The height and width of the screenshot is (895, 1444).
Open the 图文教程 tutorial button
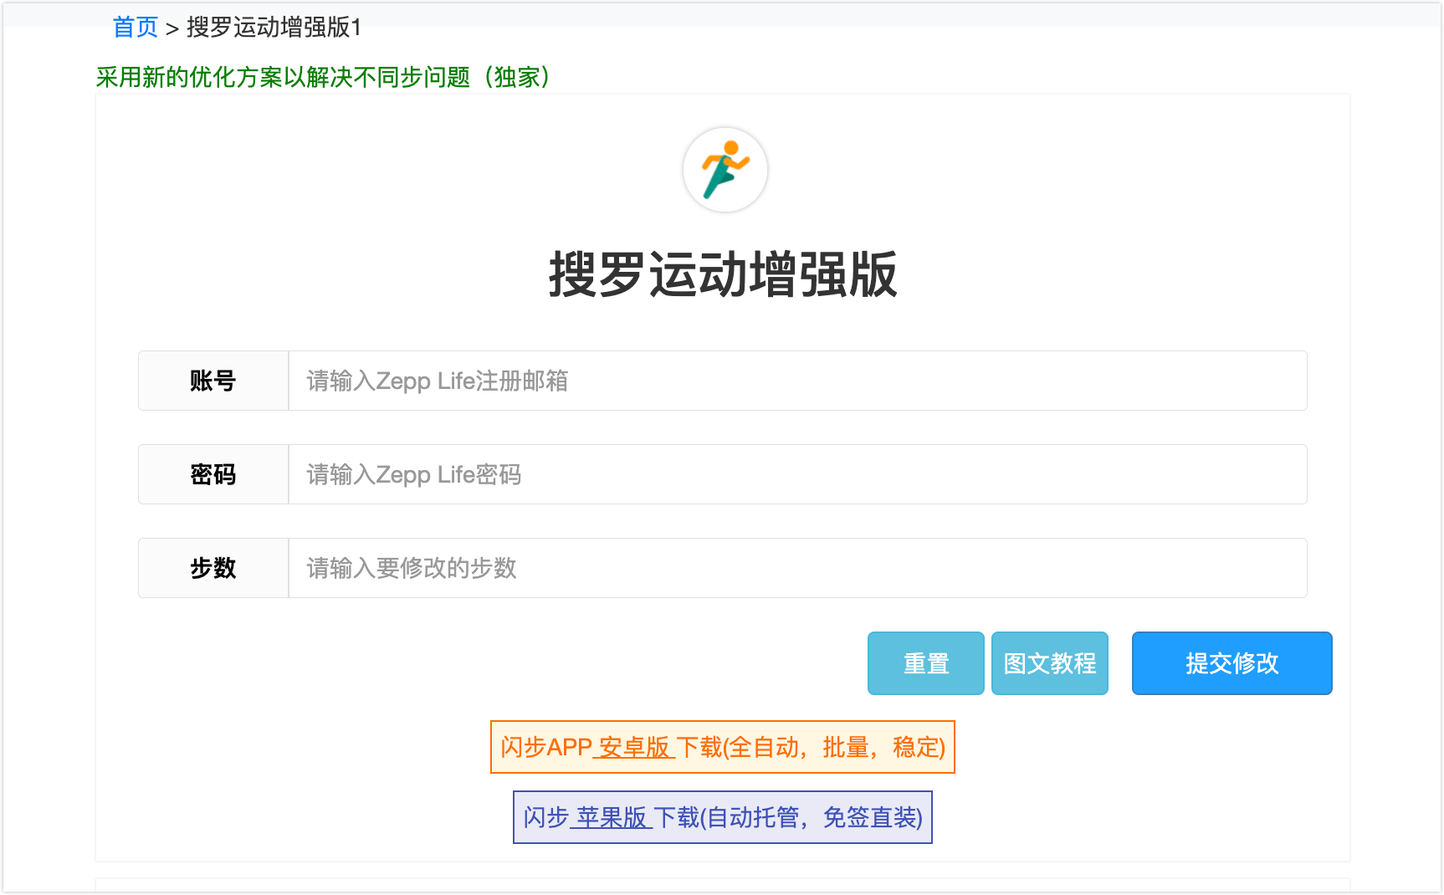(x=1049, y=663)
